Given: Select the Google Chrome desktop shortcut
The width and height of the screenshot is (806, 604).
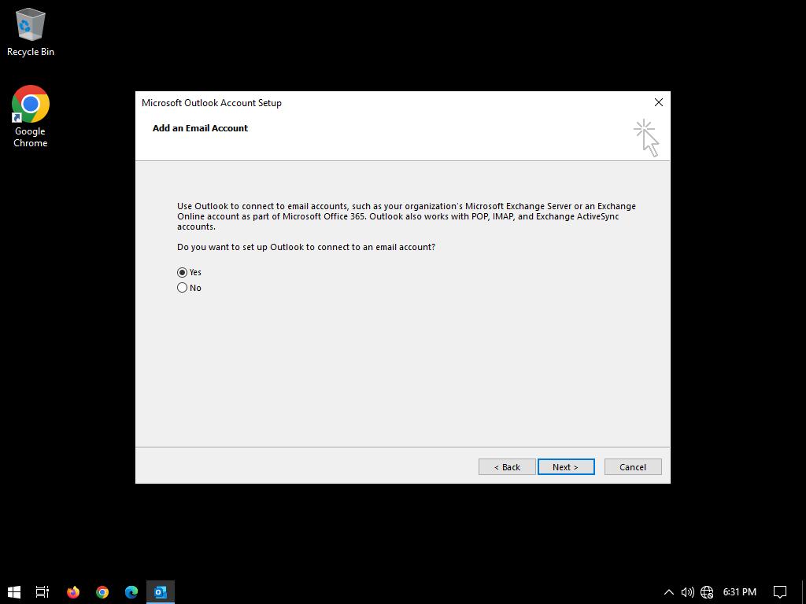Looking at the screenshot, I should pos(30,116).
